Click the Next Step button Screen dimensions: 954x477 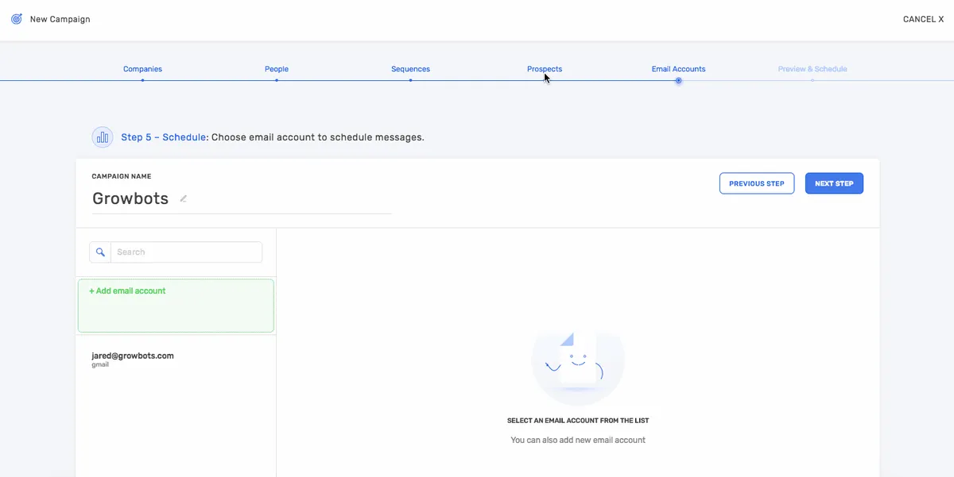(x=834, y=183)
